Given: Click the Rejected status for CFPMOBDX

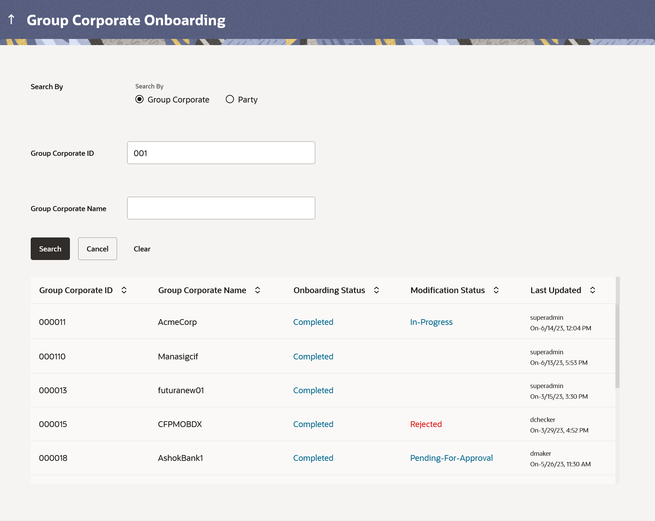Looking at the screenshot, I should tap(425, 424).
